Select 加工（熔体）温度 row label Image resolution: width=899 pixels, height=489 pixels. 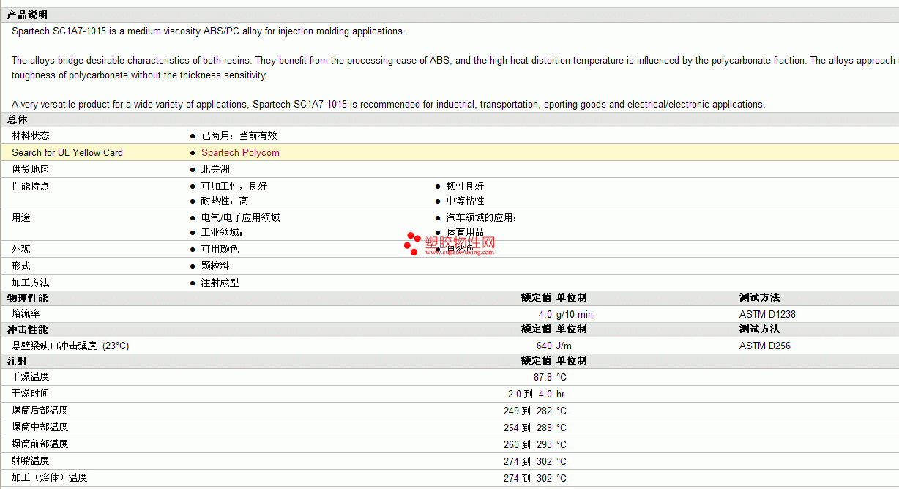click(x=49, y=478)
